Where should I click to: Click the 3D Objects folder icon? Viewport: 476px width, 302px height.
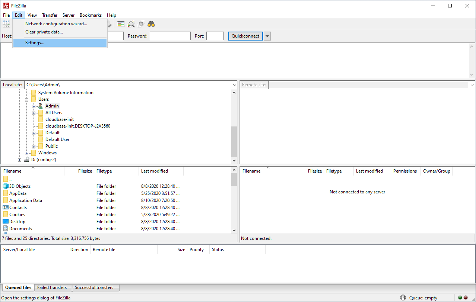[6, 186]
